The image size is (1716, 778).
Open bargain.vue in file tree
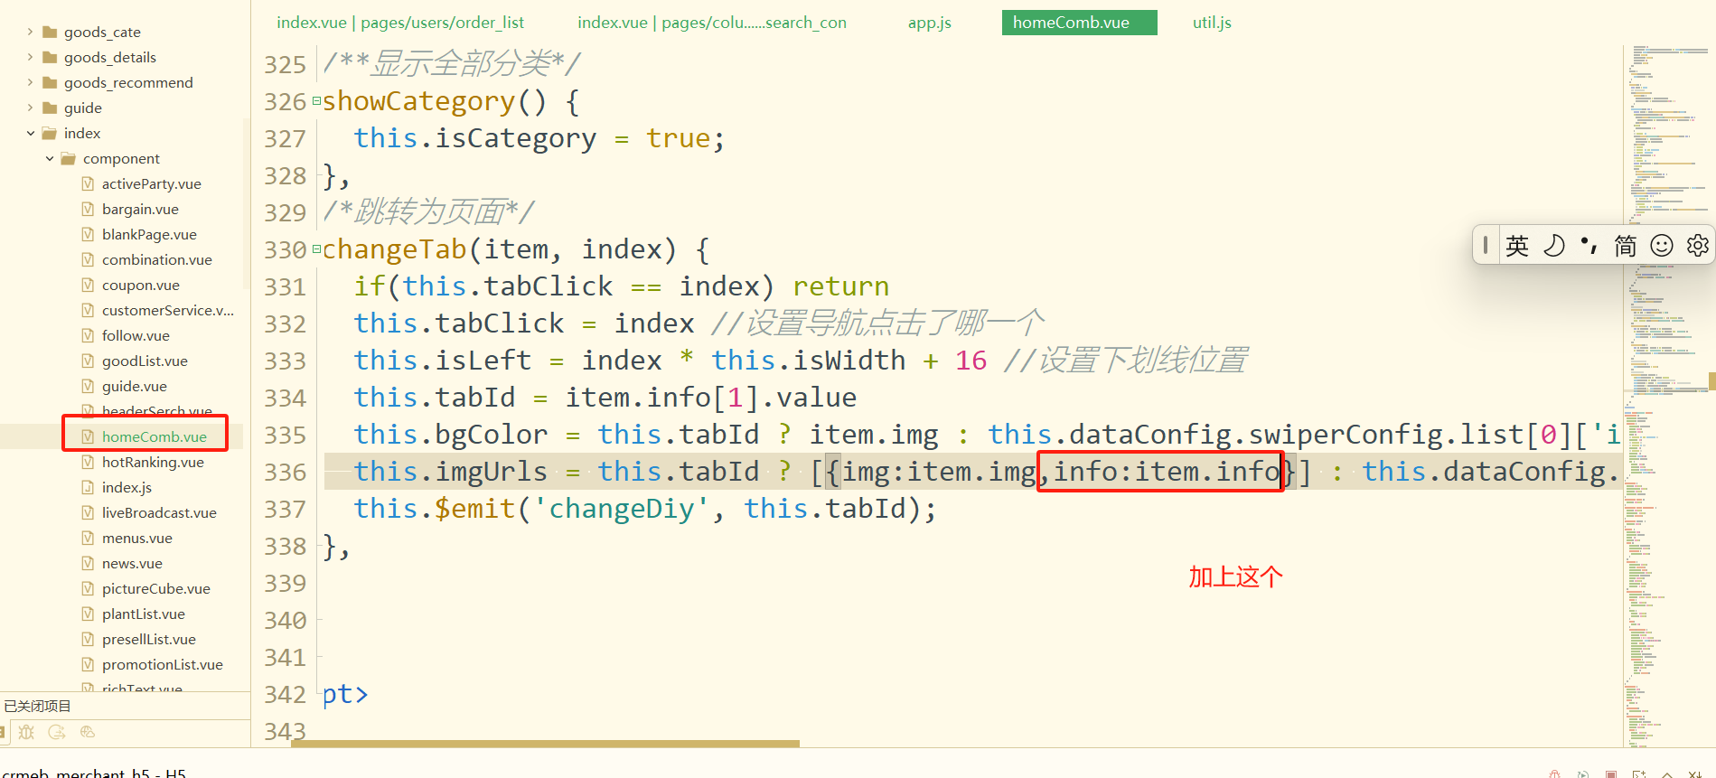click(x=140, y=209)
